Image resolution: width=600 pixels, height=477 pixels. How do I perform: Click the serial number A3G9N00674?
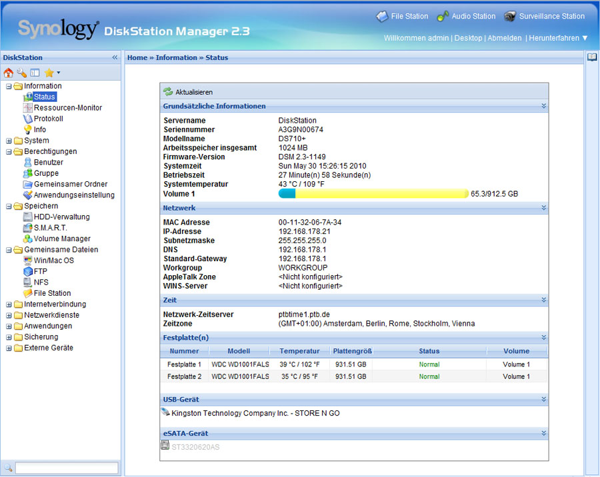pyautogui.click(x=301, y=129)
